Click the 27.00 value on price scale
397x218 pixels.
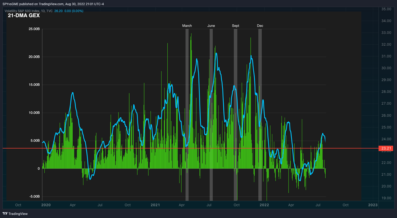pyautogui.click(x=386, y=103)
